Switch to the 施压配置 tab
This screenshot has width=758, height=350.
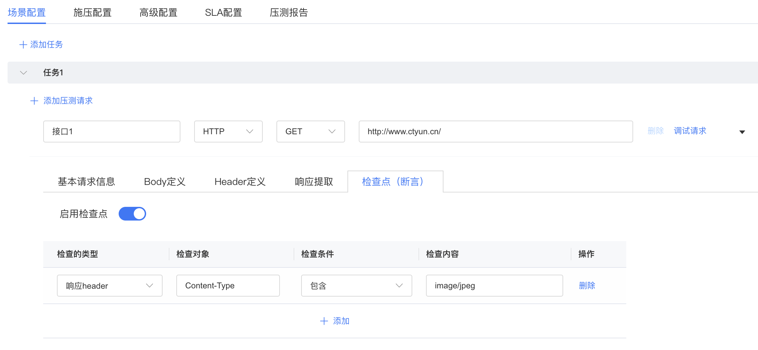click(92, 13)
